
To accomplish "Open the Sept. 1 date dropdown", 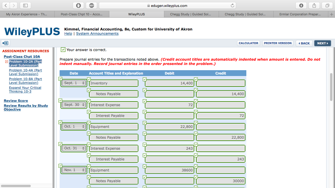I will coord(74,83).
